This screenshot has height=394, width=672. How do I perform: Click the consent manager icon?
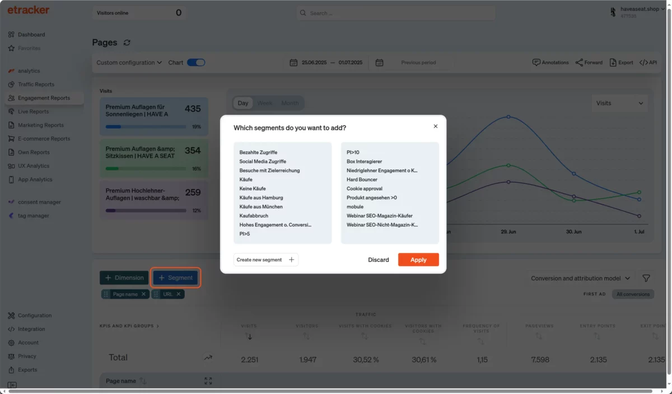[x=12, y=202]
